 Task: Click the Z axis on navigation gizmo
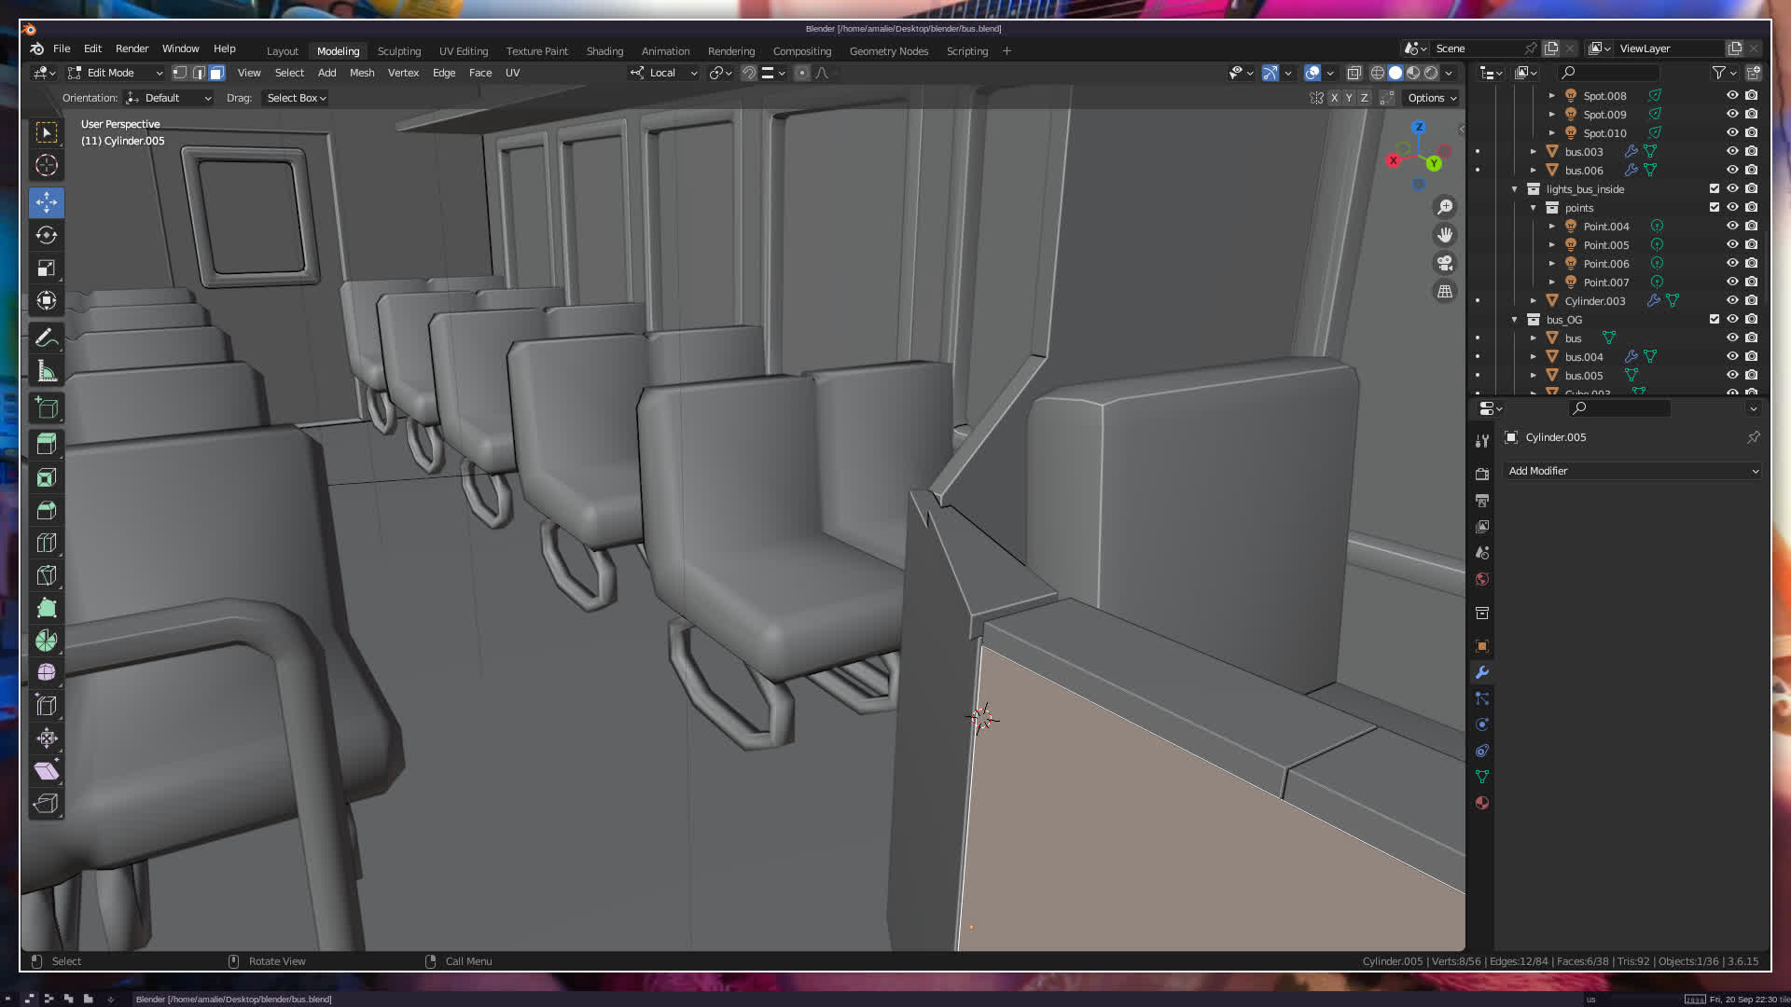pyautogui.click(x=1419, y=128)
